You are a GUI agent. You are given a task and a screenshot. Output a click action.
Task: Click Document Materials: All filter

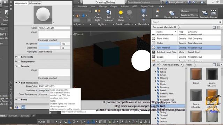[164, 27]
